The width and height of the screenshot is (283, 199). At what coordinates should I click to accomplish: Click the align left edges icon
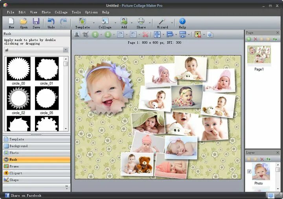(x=170, y=34)
